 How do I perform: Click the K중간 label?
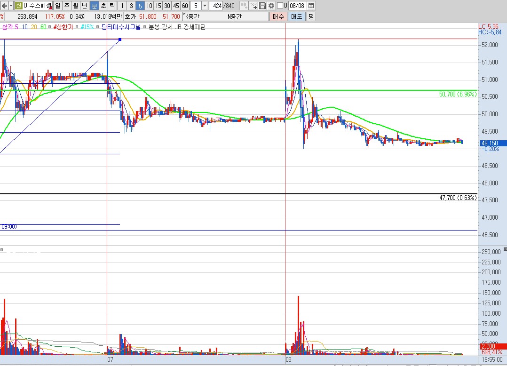pos(192,16)
